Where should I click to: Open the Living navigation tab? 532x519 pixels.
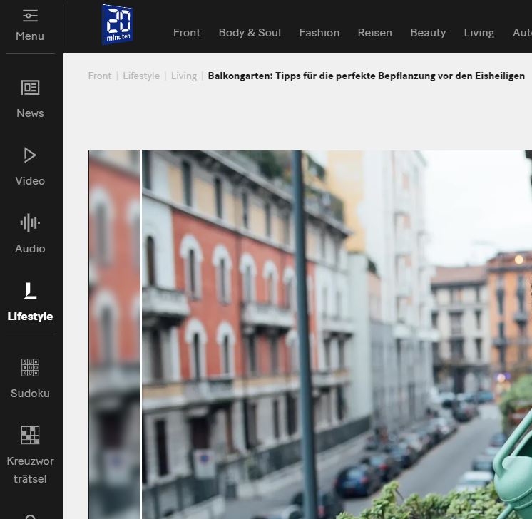point(479,33)
